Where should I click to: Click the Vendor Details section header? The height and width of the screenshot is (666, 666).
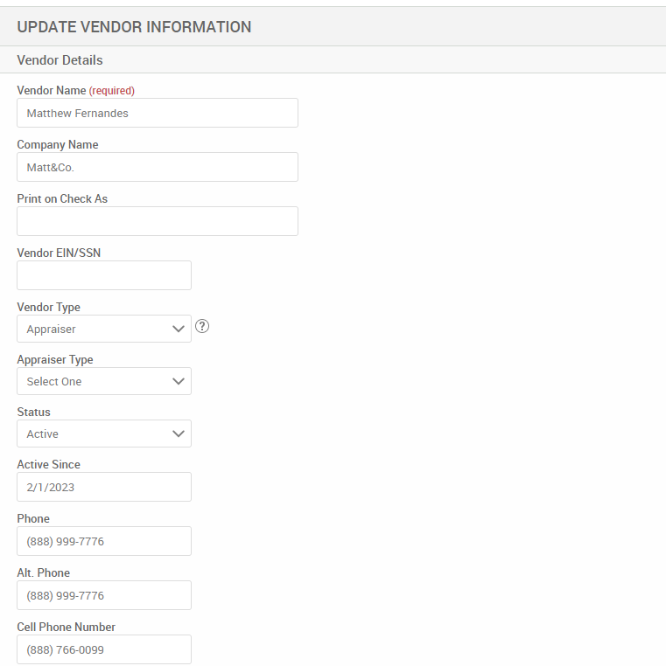[60, 60]
